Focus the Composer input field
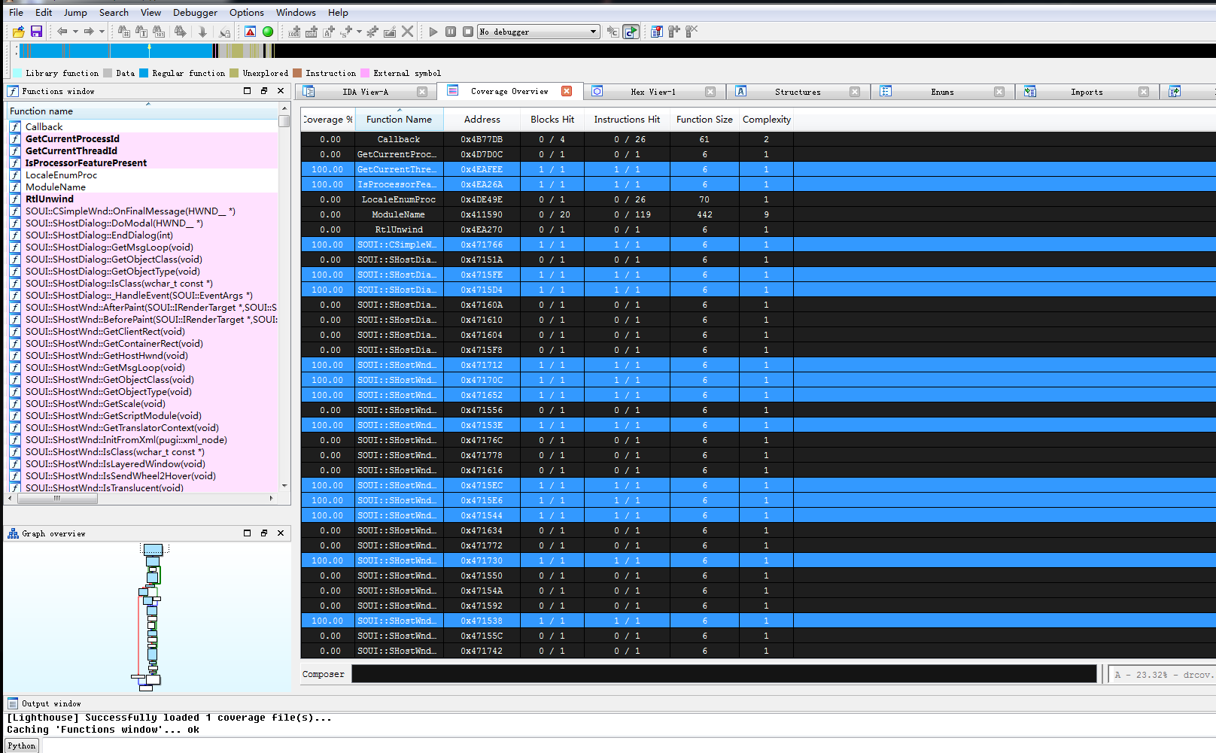 coord(723,675)
